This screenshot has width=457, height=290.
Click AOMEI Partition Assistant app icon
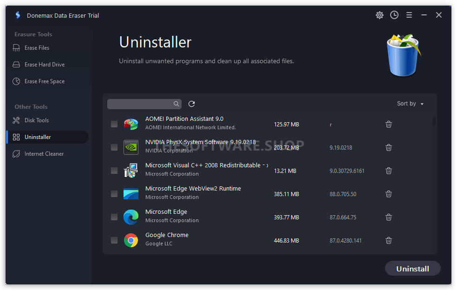click(x=131, y=124)
